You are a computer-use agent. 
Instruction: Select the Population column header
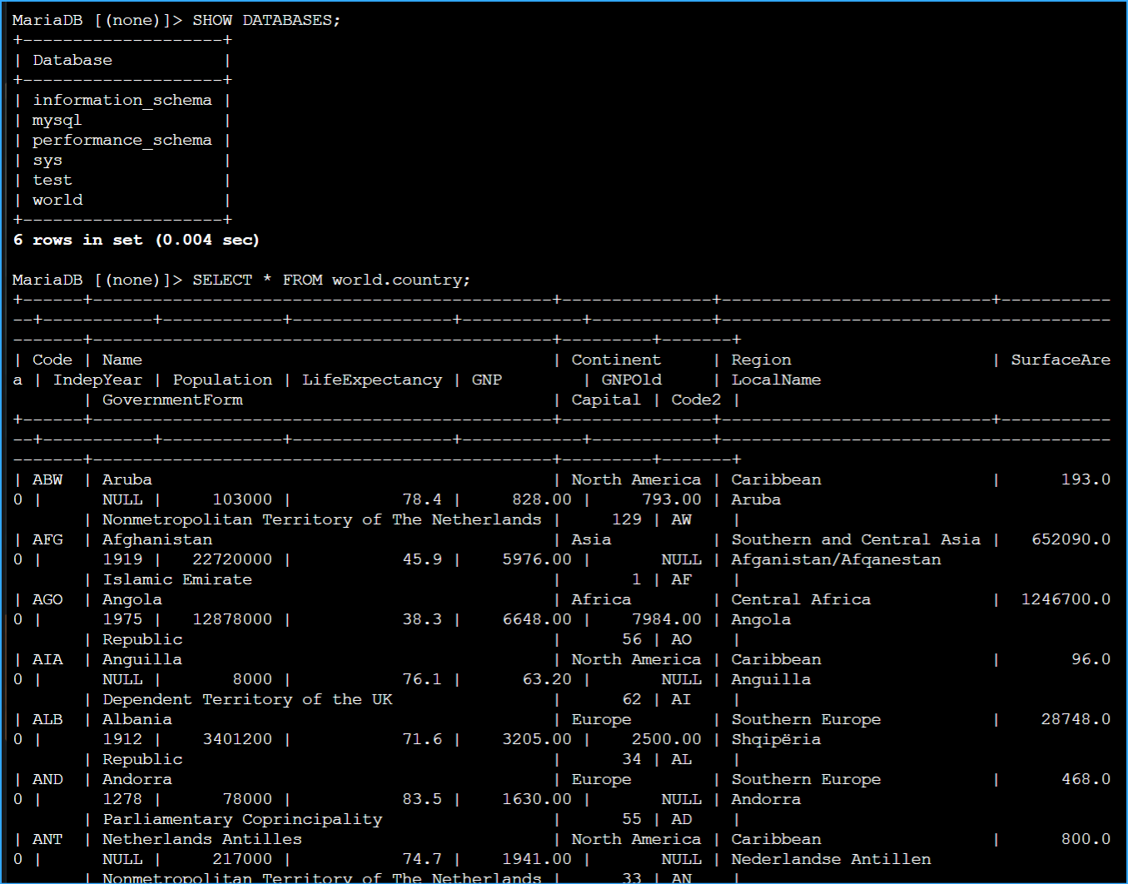(222, 379)
